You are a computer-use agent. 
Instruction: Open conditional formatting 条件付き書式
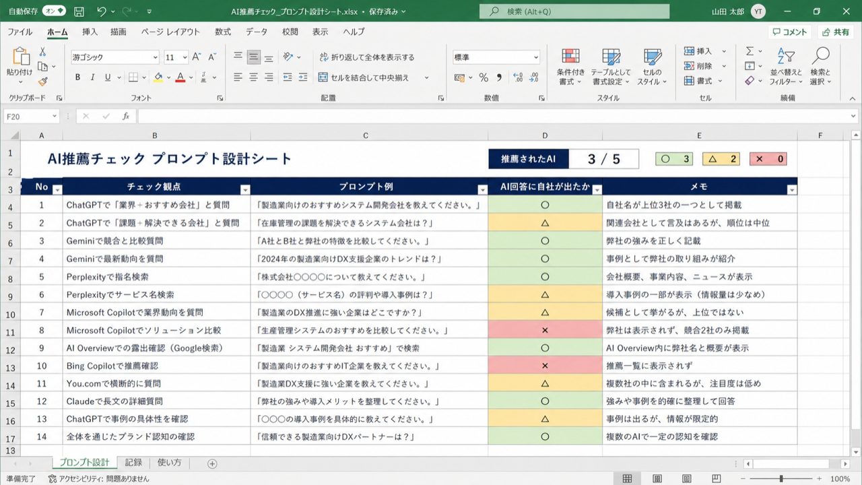point(570,67)
